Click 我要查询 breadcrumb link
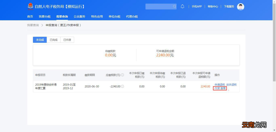This screenshot has height=132, width=276. 33,25
